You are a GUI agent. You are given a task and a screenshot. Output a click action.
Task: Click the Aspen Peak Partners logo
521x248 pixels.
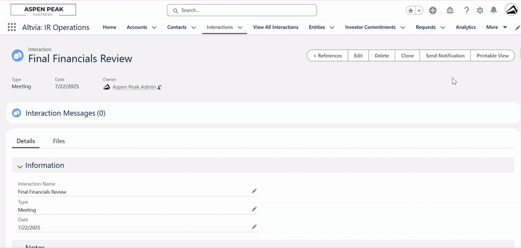pyautogui.click(x=43, y=10)
